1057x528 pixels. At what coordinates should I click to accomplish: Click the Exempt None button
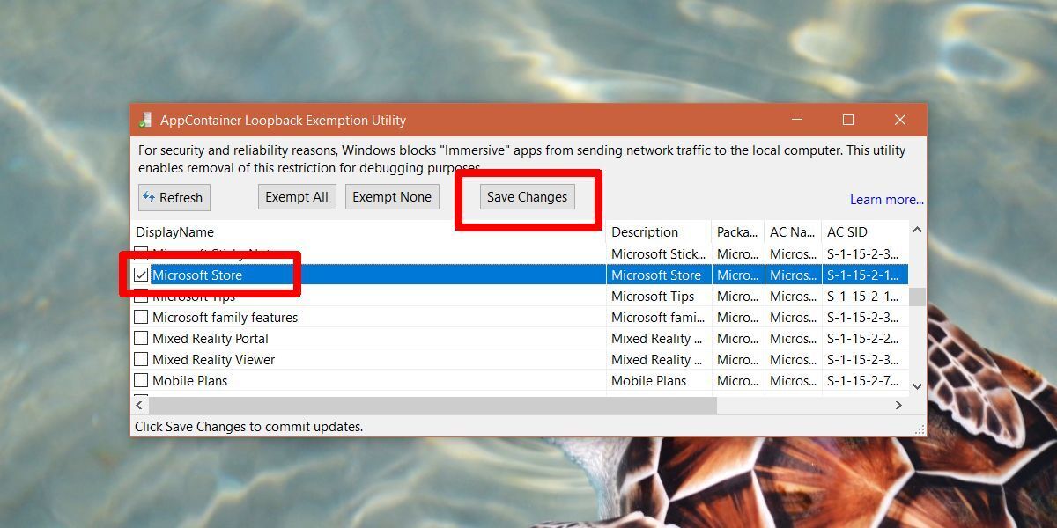392,196
